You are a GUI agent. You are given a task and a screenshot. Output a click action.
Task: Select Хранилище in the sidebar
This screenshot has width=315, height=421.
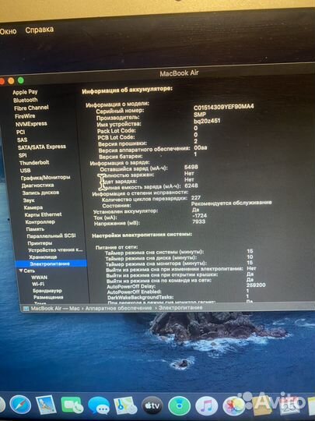(43, 257)
